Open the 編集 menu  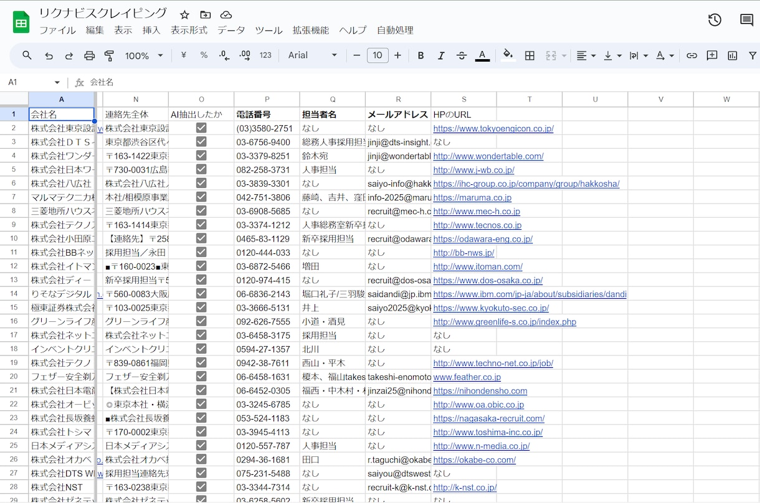95,30
